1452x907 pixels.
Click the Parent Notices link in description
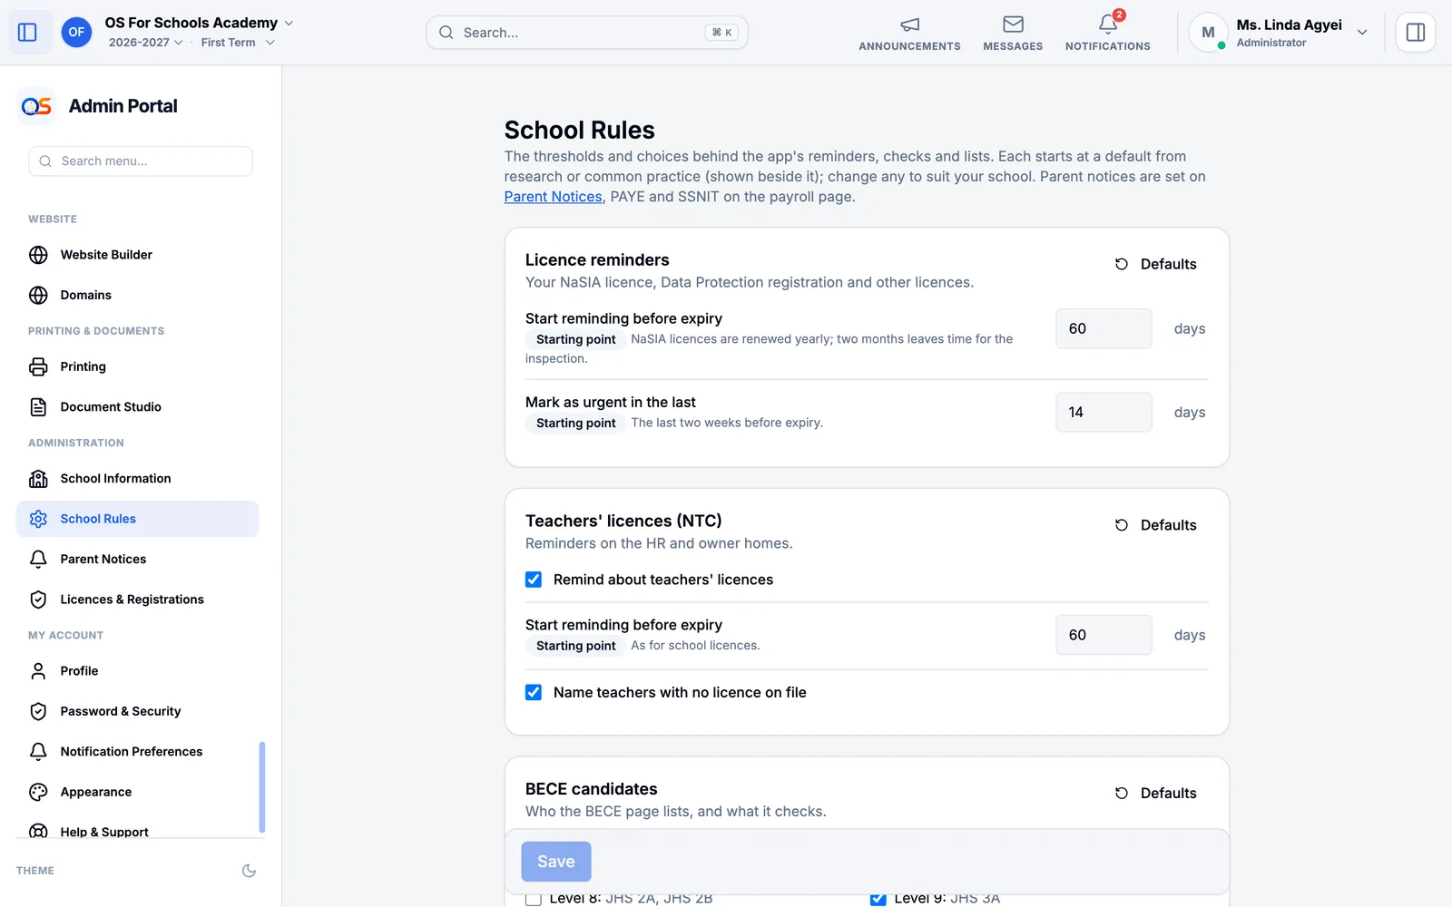(553, 197)
